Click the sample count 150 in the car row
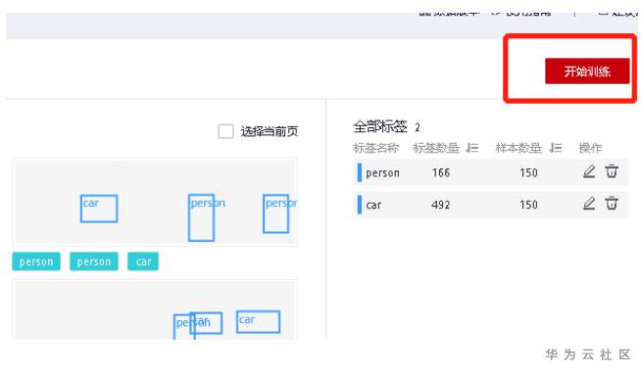 pos(528,205)
